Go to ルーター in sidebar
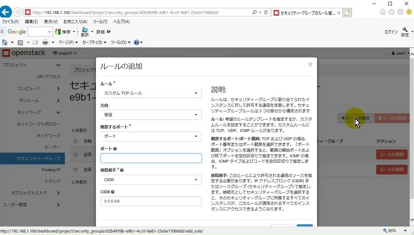Image resolution: width=414 pixels, height=235 pixels. [52, 147]
